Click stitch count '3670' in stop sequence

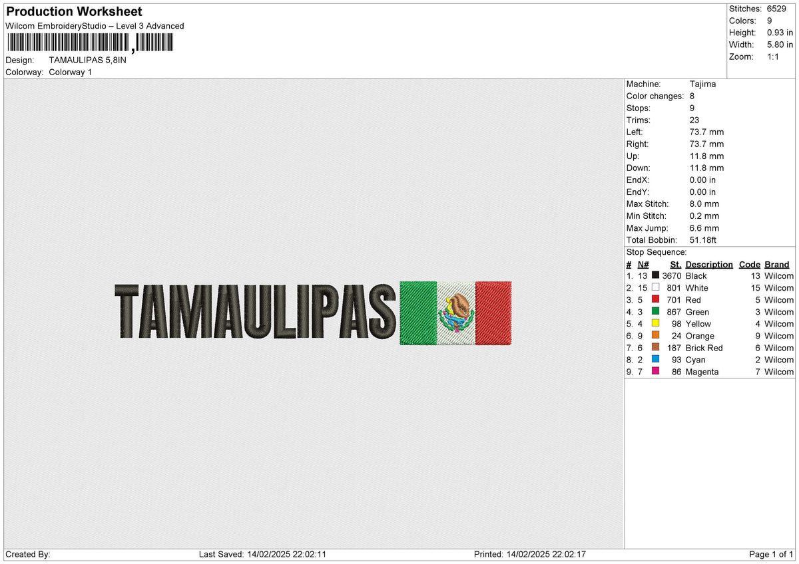(672, 275)
